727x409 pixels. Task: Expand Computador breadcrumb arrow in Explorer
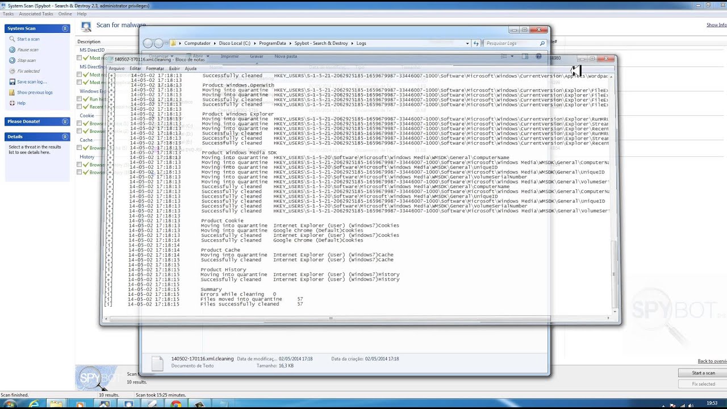tap(214, 43)
